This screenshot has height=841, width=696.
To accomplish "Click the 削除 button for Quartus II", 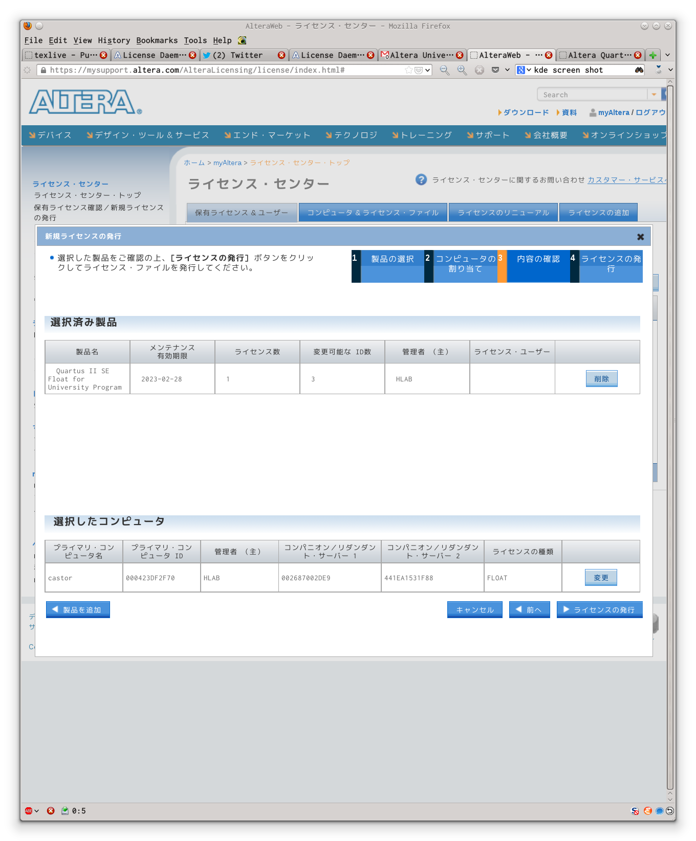I will [601, 379].
